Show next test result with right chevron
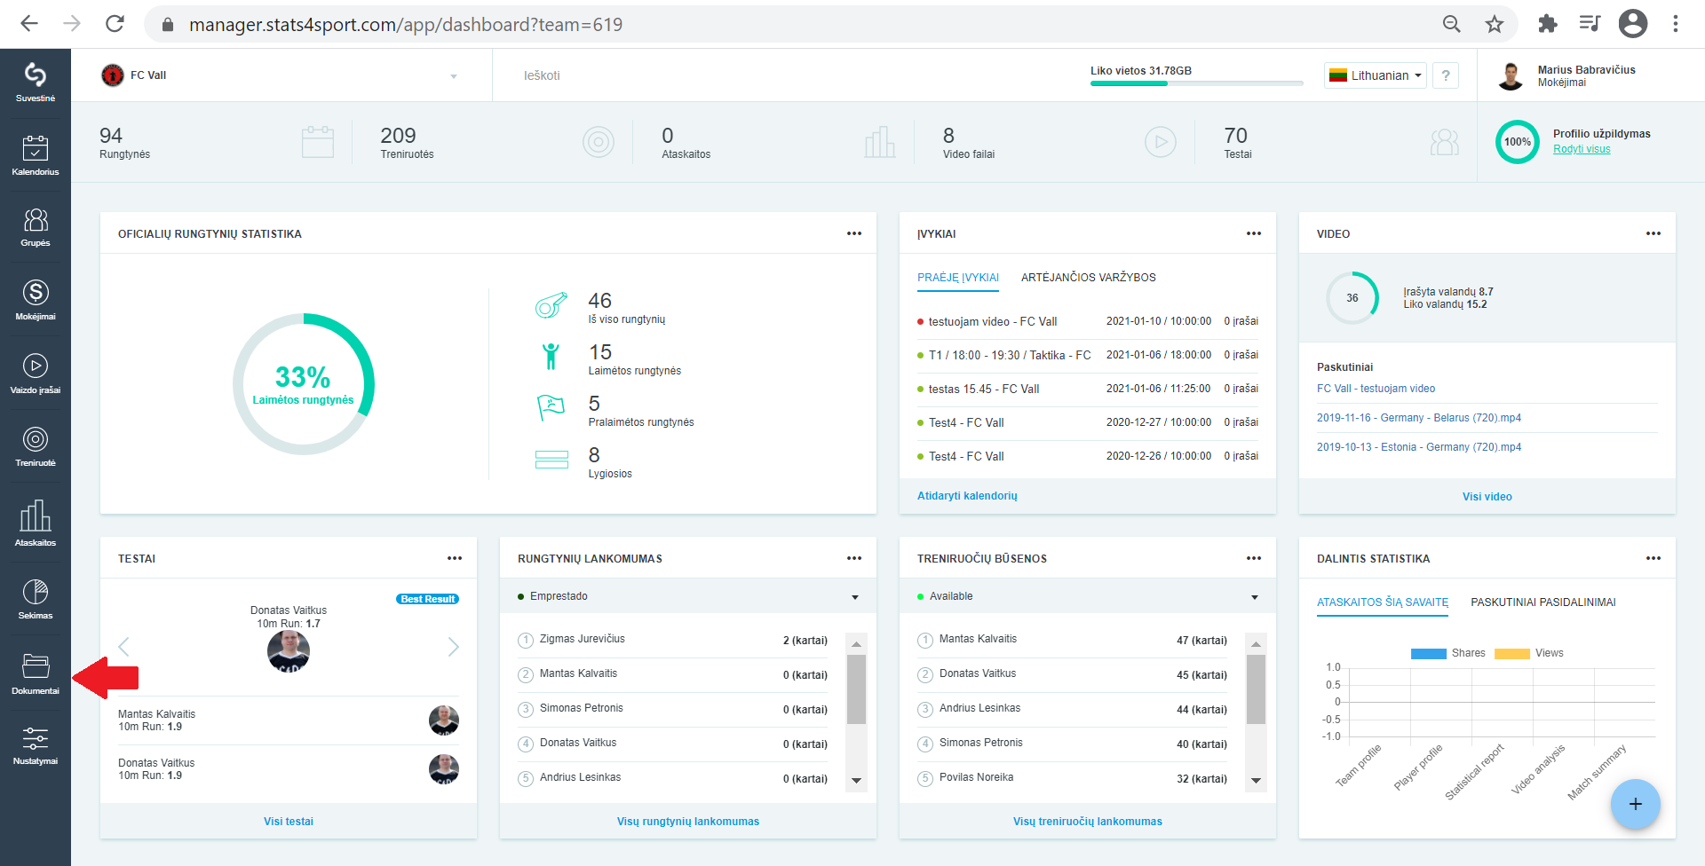The height and width of the screenshot is (866, 1705). (x=453, y=647)
